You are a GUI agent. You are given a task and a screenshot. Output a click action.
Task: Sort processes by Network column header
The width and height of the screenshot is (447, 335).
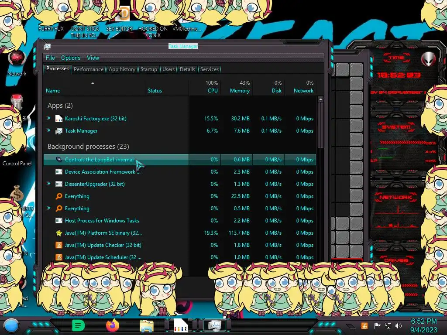[x=300, y=87]
